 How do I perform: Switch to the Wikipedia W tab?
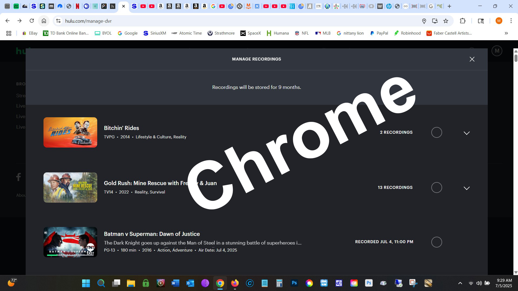click(380, 6)
